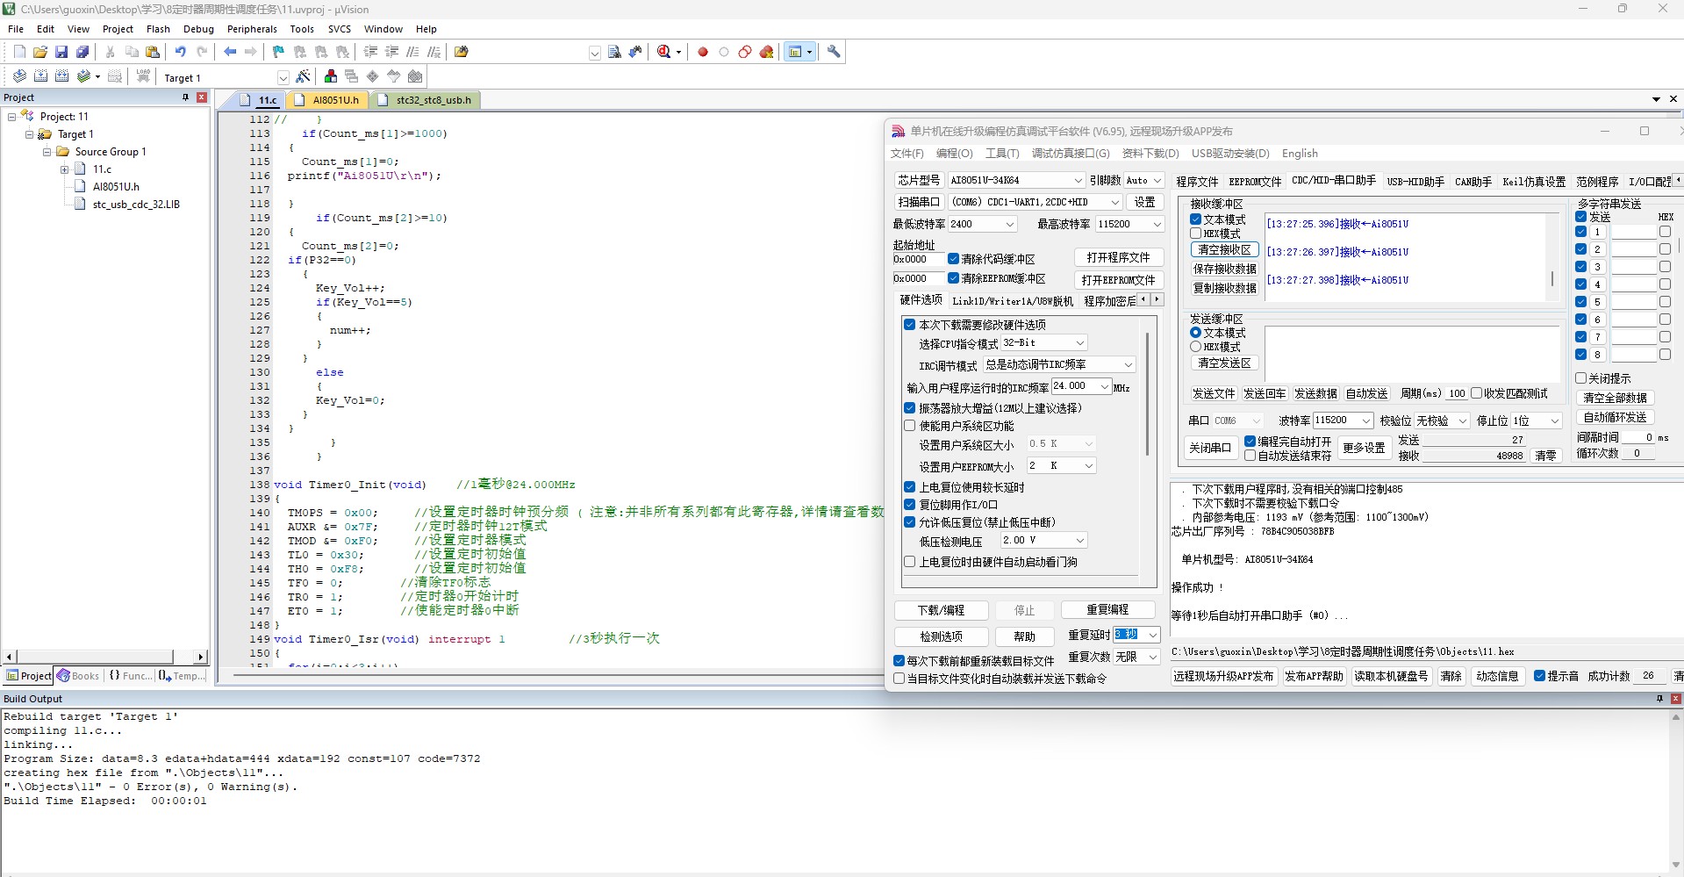
Task: Click the Indent selected lines icon
Action: (x=370, y=52)
